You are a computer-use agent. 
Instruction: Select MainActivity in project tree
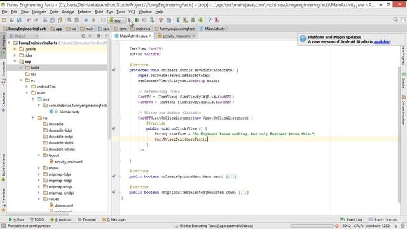(69, 112)
